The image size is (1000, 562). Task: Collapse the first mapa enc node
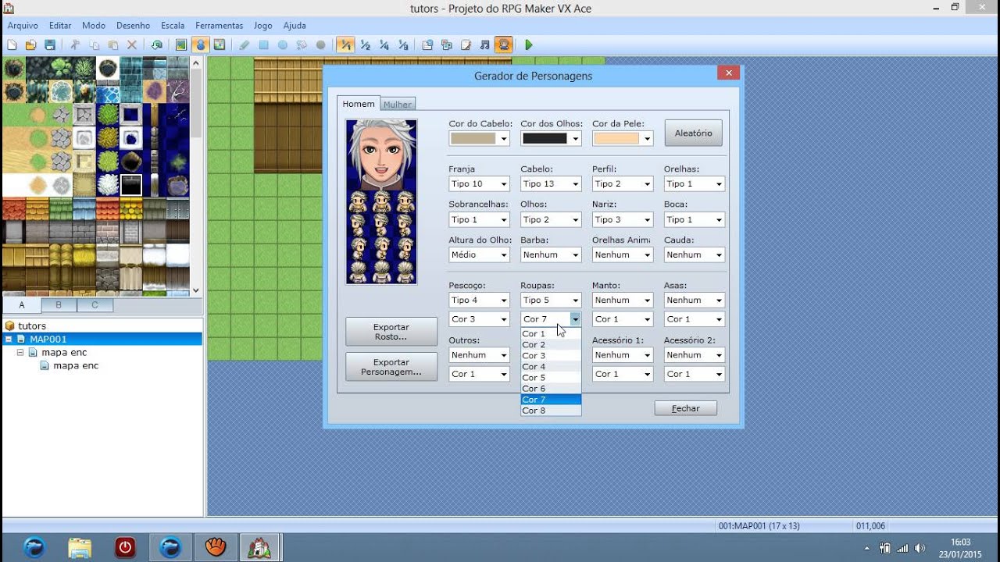20,352
